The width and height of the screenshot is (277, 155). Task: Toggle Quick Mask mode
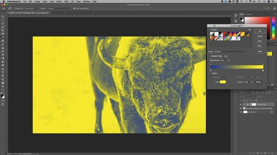click(3, 101)
